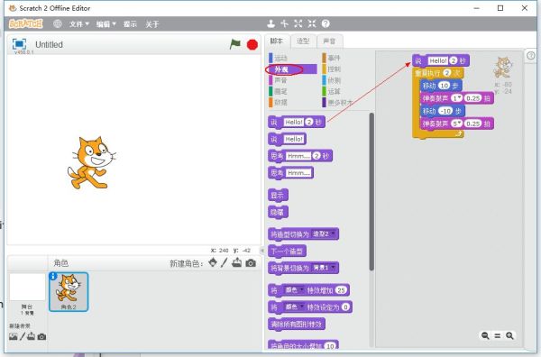The height and width of the screenshot is (357, 541).
Task: Open 颜色 dropdown in 特效增加 block
Action: click(294, 290)
